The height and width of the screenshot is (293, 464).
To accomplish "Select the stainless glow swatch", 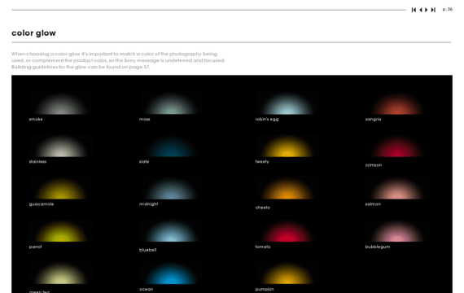I will pyautogui.click(x=60, y=146).
